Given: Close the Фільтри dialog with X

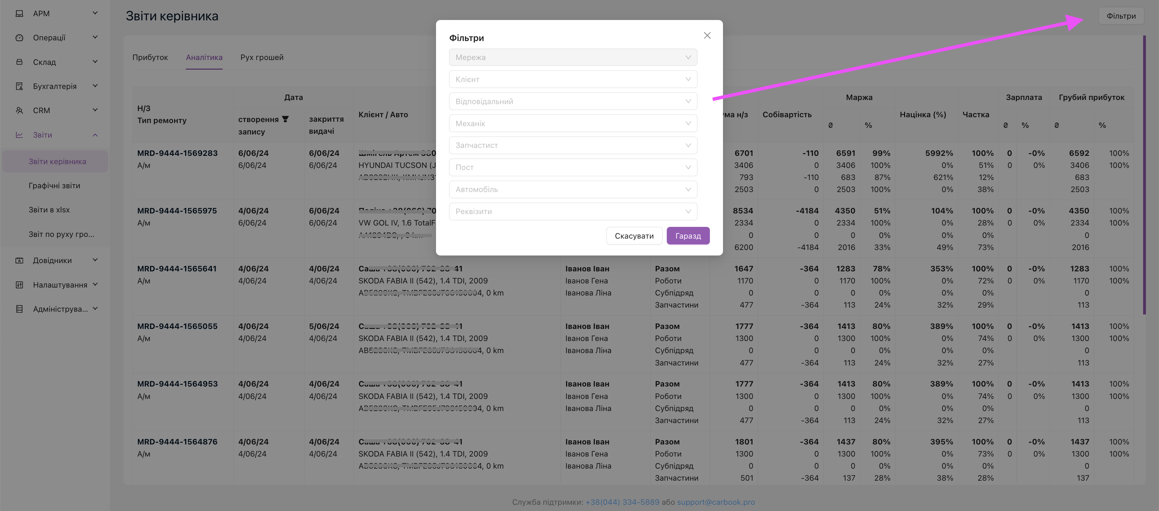Looking at the screenshot, I should [707, 36].
